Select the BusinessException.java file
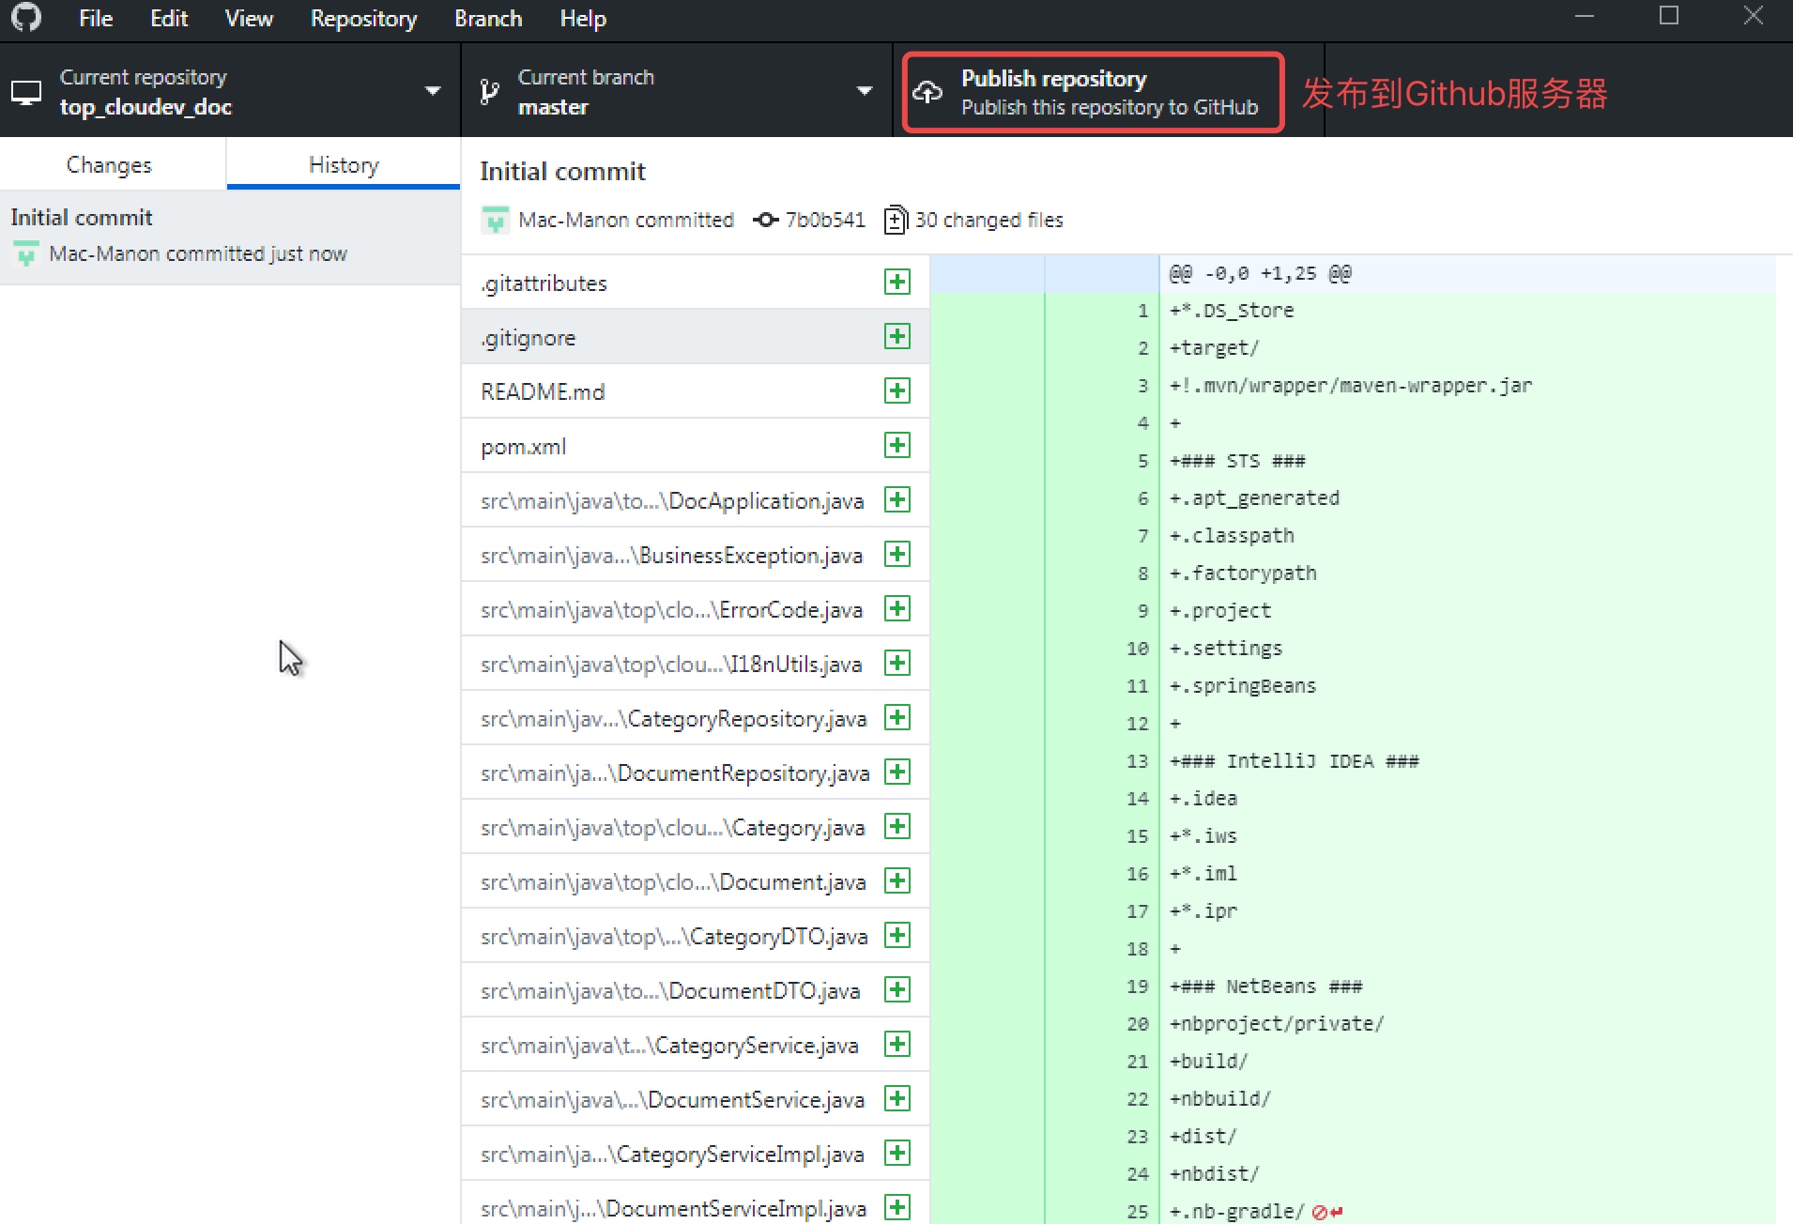This screenshot has width=1793, height=1224. pos(696,555)
